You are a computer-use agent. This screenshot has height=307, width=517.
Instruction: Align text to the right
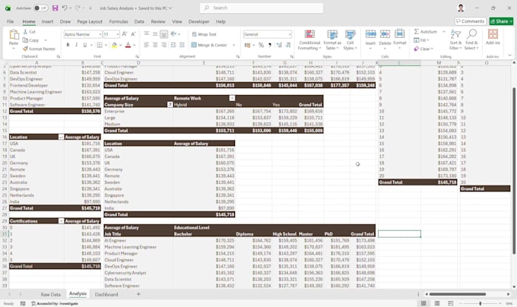[163, 45]
